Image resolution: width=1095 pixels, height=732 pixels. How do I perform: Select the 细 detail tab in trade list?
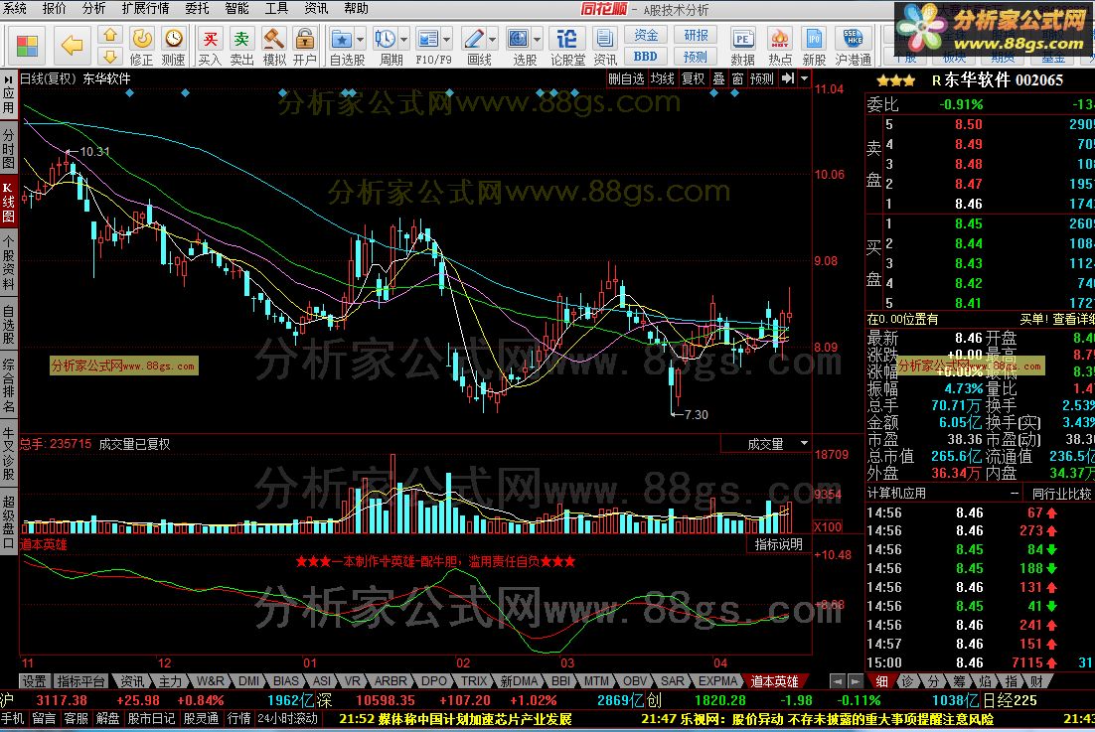(882, 681)
